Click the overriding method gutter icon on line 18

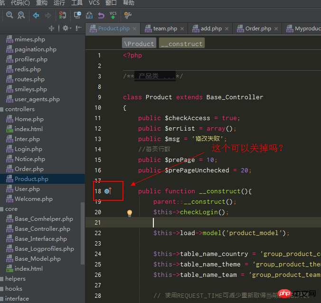click(108, 191)
